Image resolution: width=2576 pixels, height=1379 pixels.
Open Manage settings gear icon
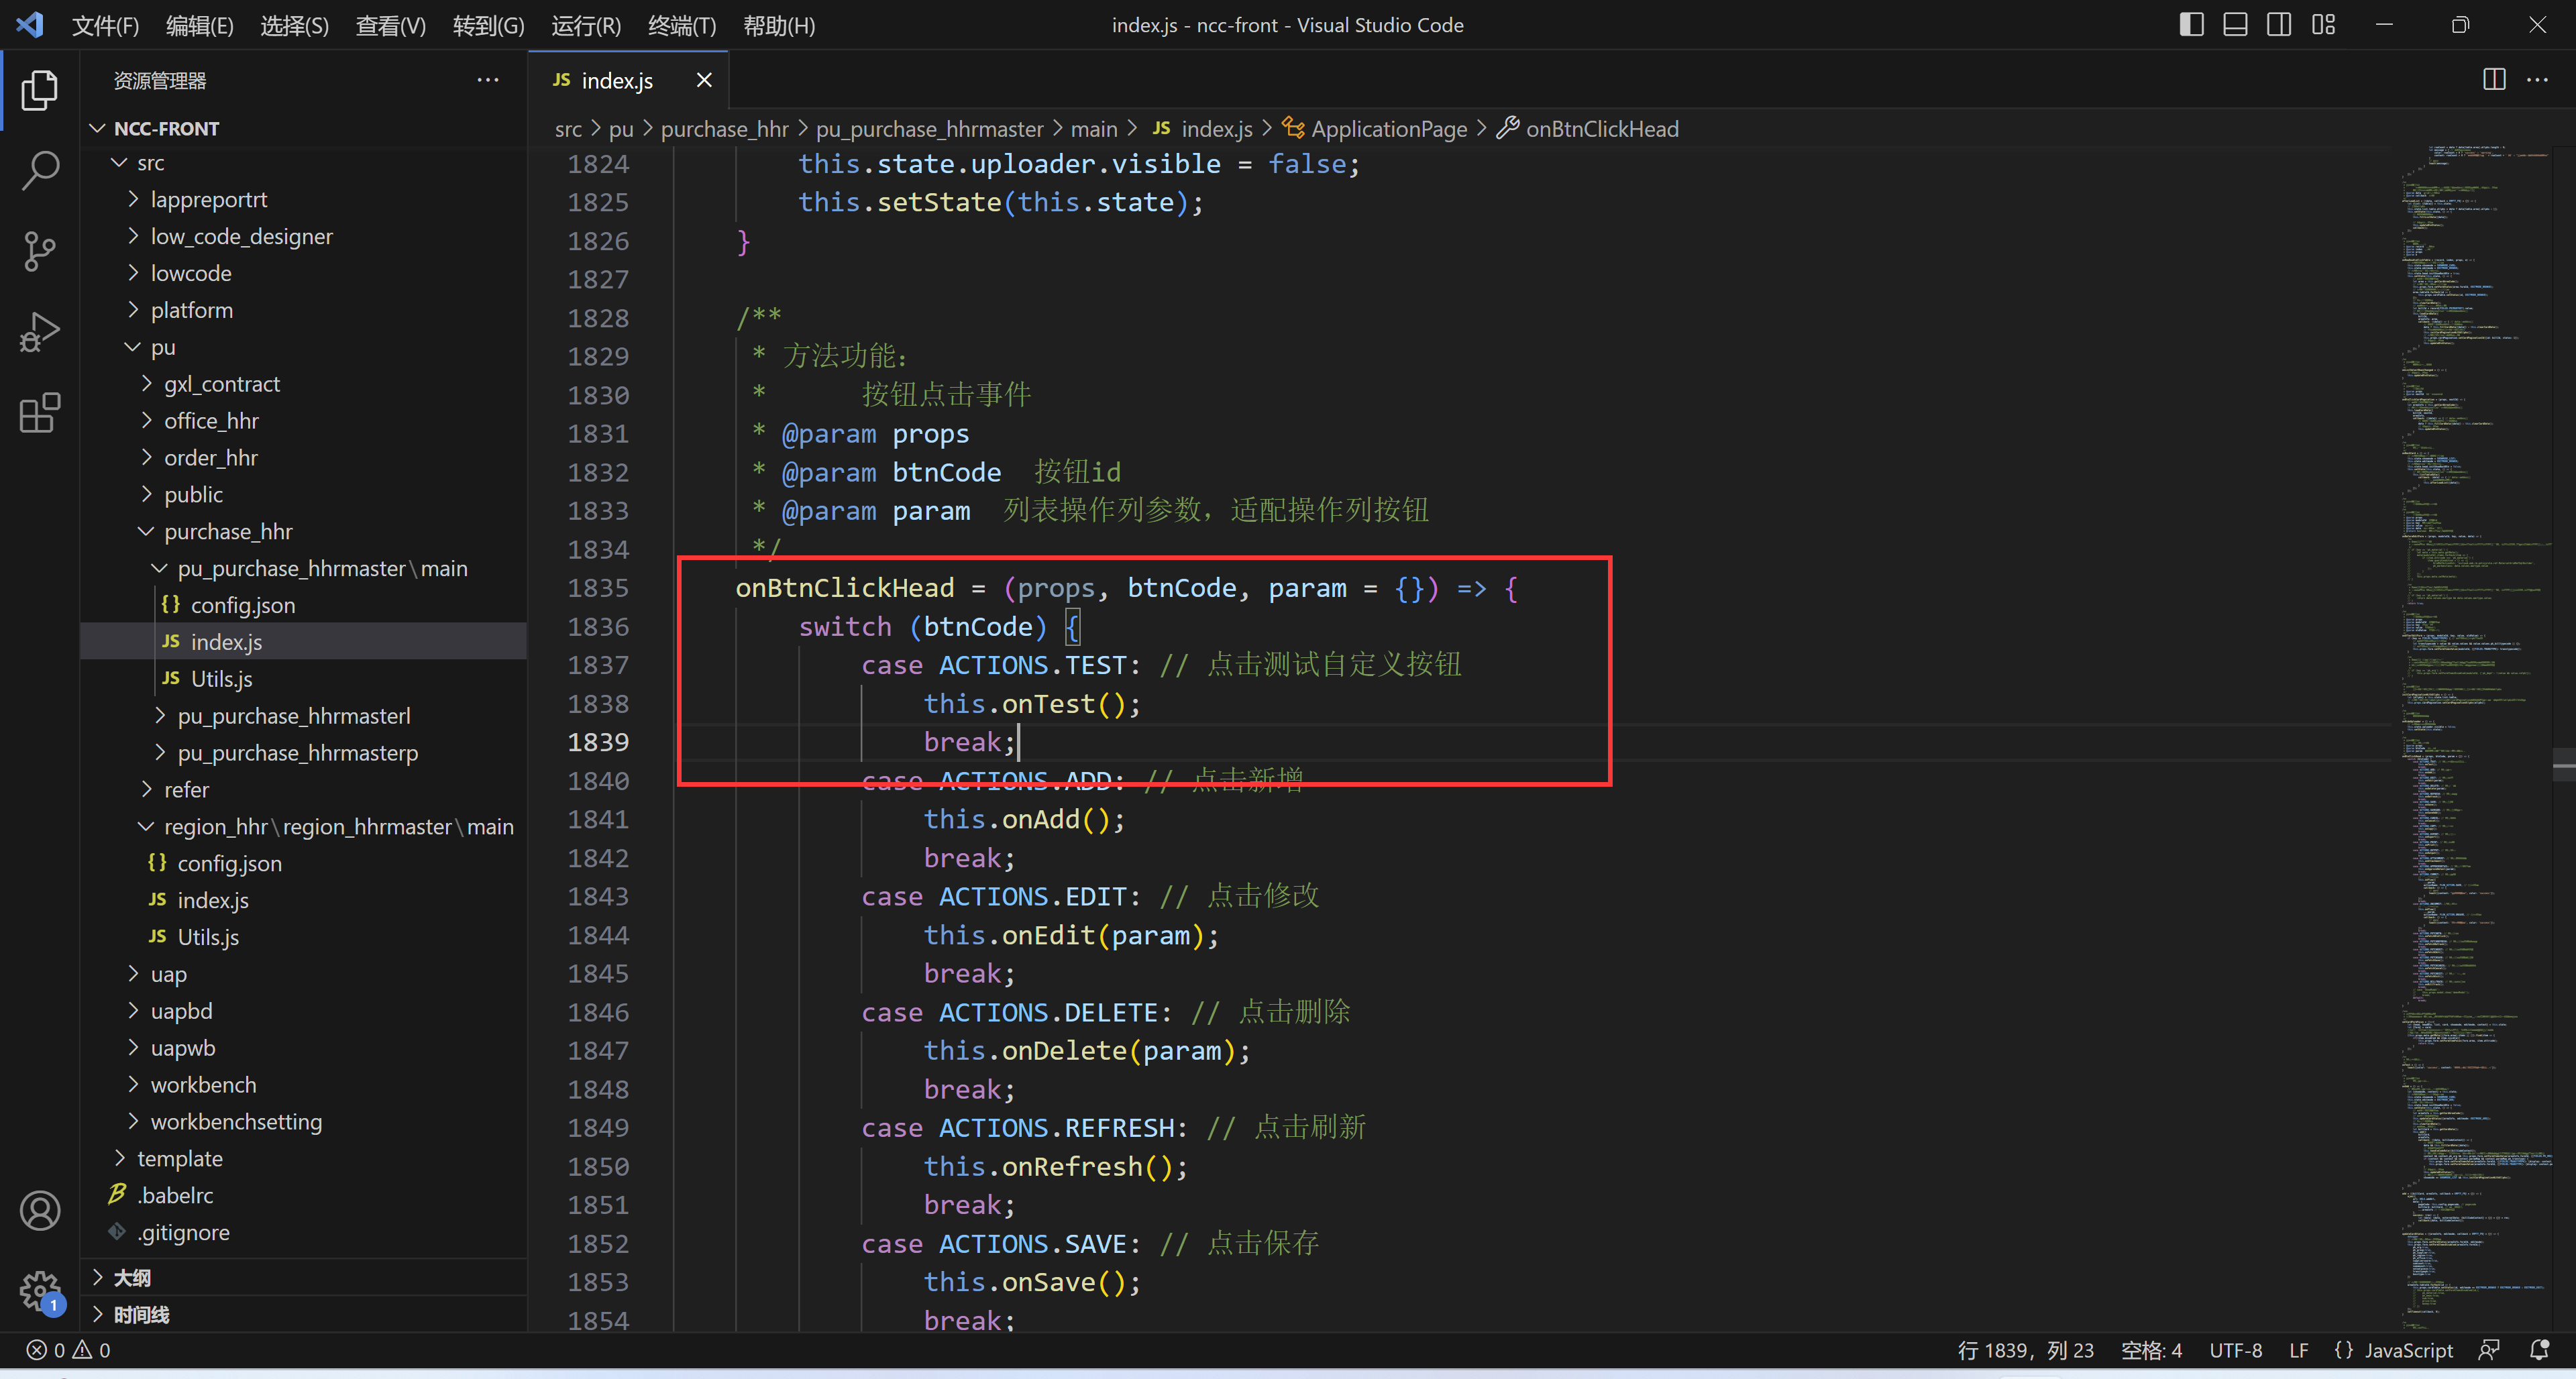coord(40,1291)
